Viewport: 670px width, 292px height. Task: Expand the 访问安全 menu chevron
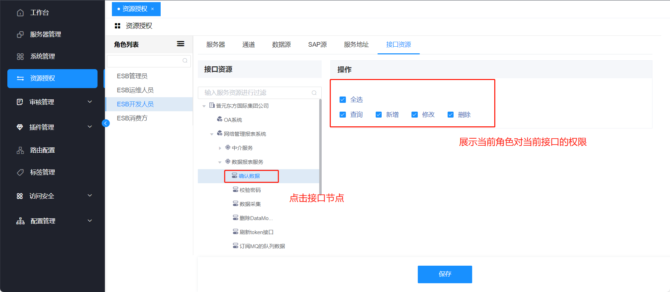point(90,195)
